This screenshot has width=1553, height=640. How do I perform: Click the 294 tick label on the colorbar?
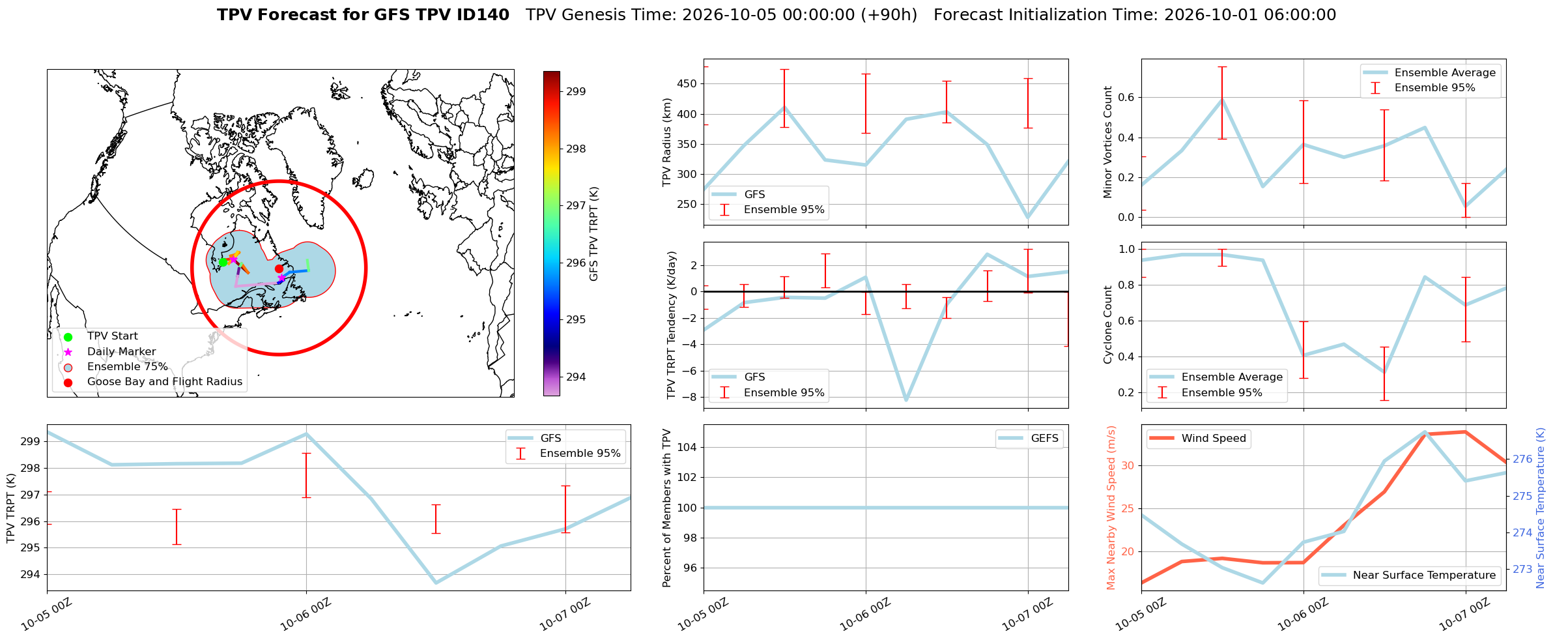(576, 377)
